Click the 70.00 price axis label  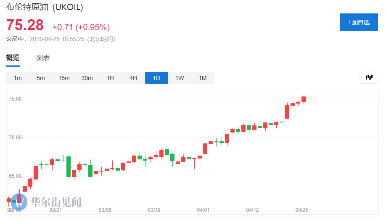coord(15,137)
